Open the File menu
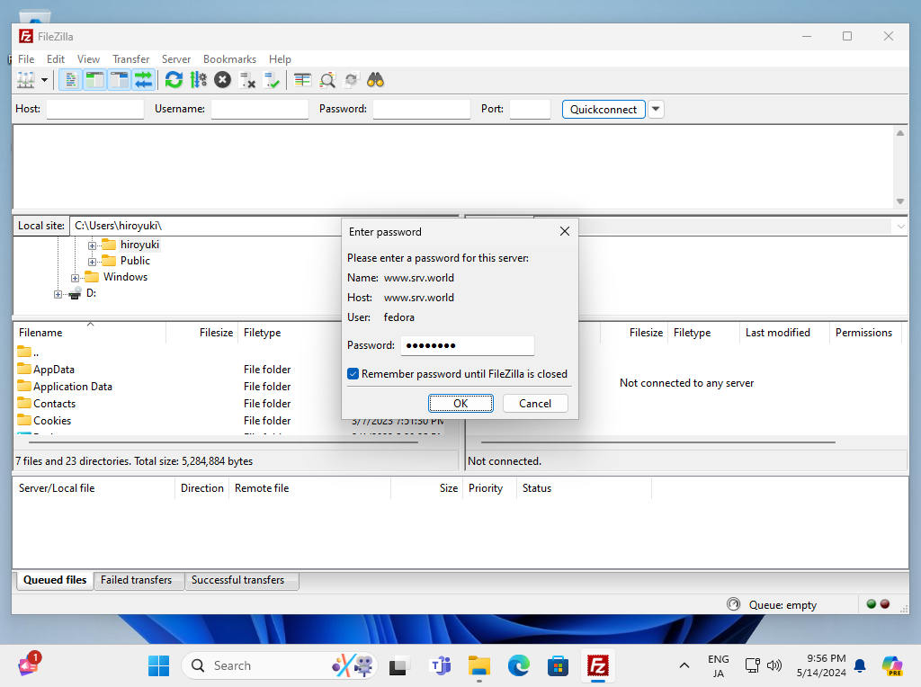Screen dimensions: 921x687 [x=26, y=59]
